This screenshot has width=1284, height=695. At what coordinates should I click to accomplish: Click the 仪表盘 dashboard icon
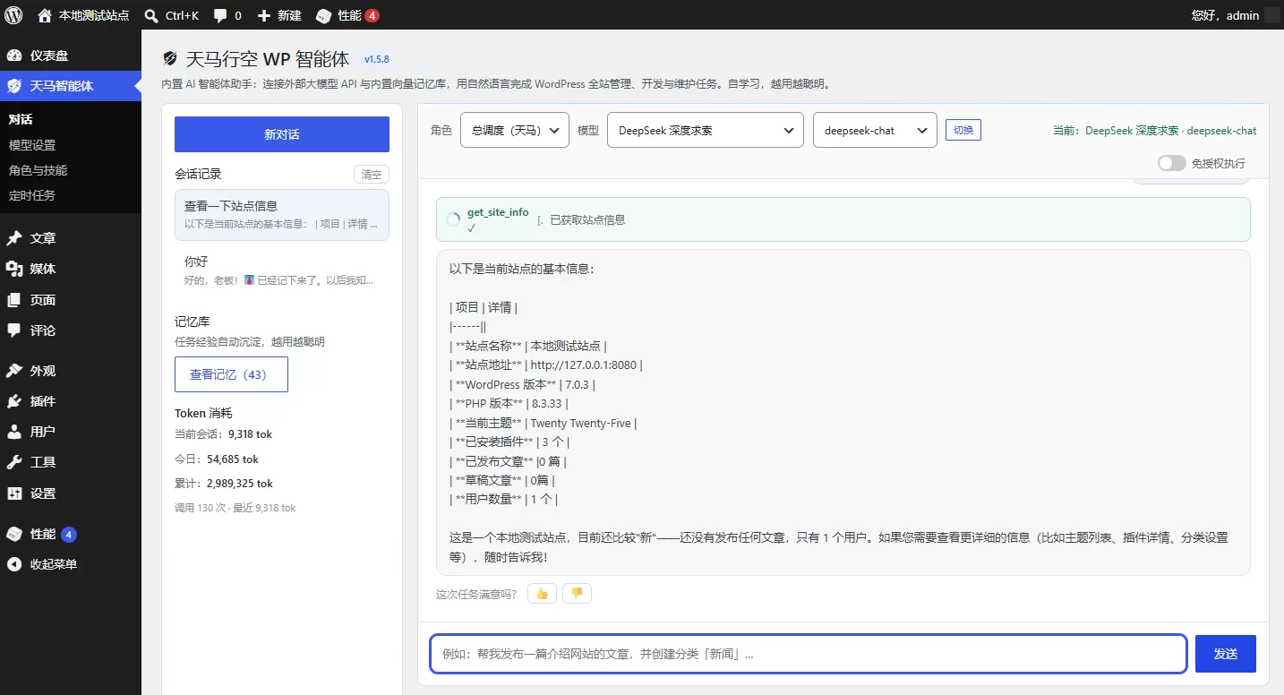(x=14, y=56)
